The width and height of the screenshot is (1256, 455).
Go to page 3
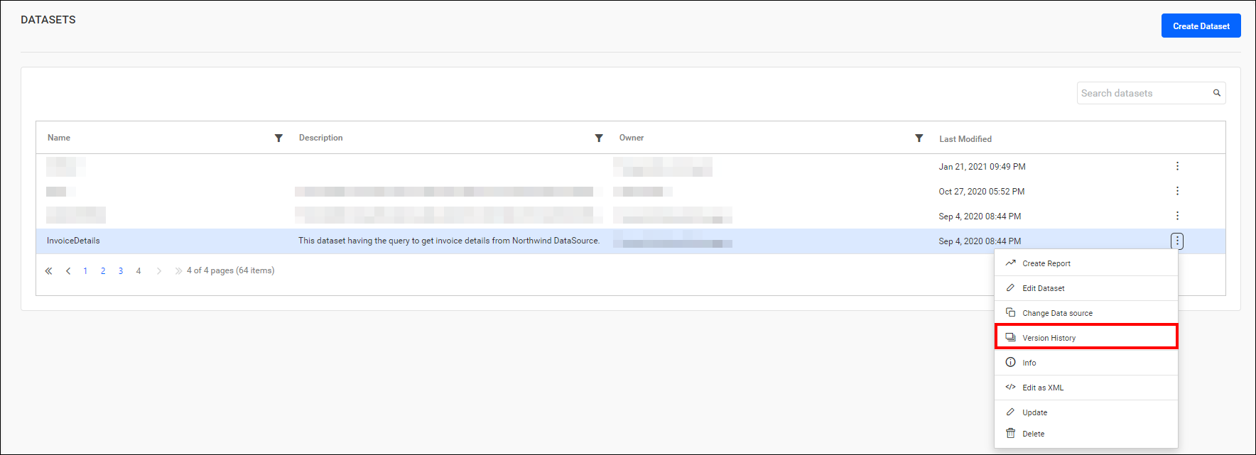tap(121, 271)
